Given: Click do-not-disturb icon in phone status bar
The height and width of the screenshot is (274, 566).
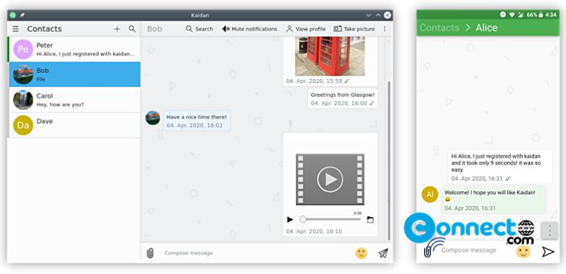Looking at the screenshot, I should pyautogui.click(x=503, y=14).
